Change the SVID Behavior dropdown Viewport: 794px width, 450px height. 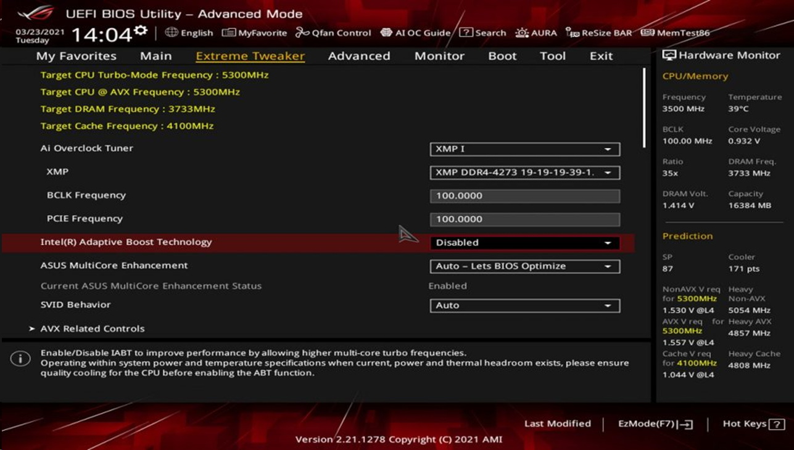524,305
